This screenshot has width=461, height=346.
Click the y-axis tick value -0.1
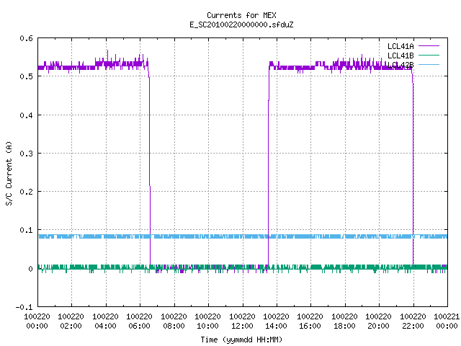pos(24,307)
